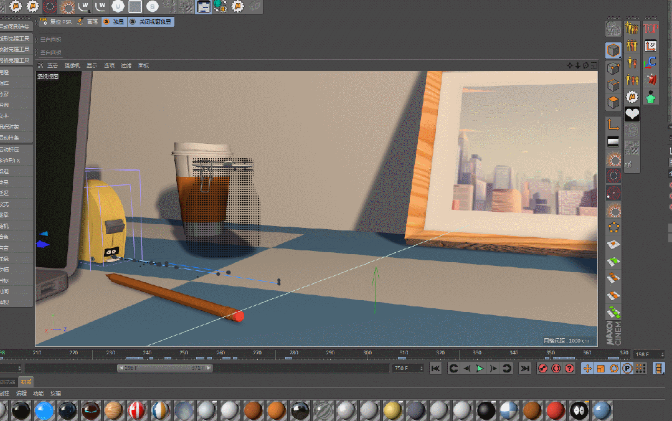Switch to Polygons mode cube icon

point(613,103)
